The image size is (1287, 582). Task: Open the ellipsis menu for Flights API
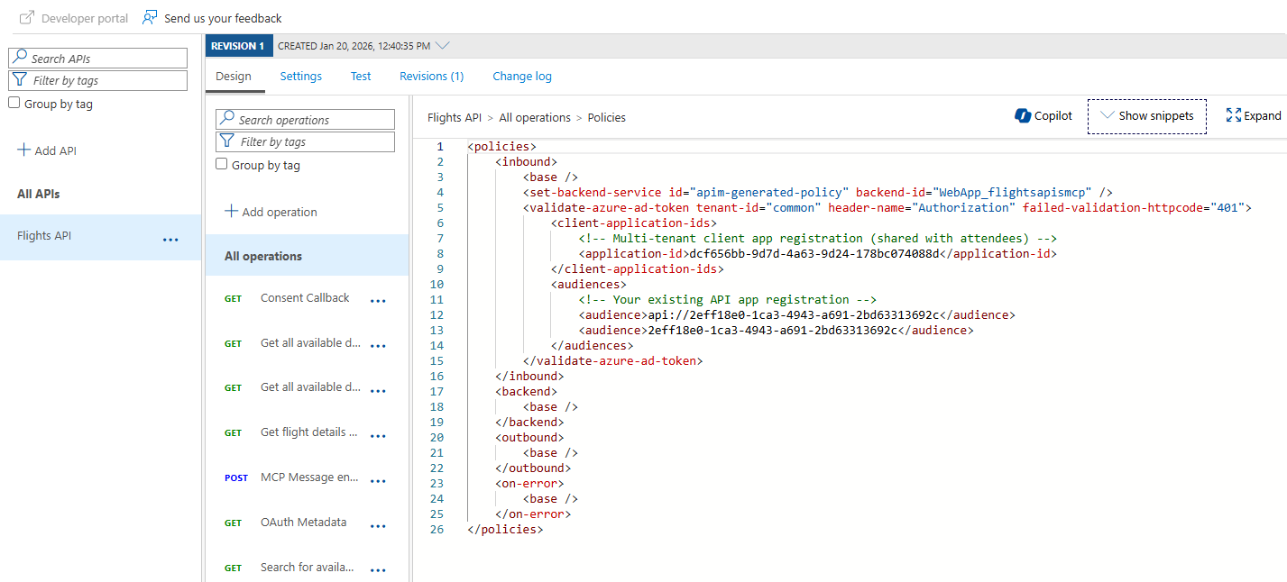[x=170, y=240]
